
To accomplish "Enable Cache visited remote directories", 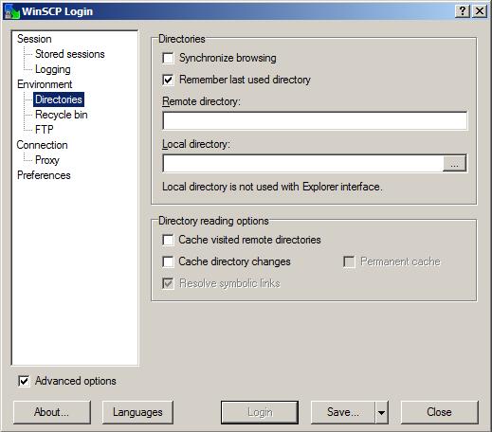I will pyautogui.click(x=168, y=240).
